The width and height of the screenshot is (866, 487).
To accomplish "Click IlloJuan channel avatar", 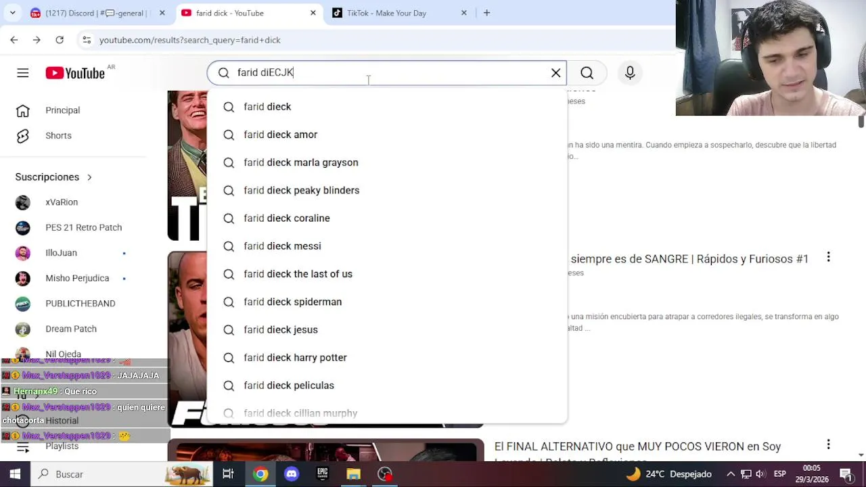I will pyautogui.click(x=23, y=253).
